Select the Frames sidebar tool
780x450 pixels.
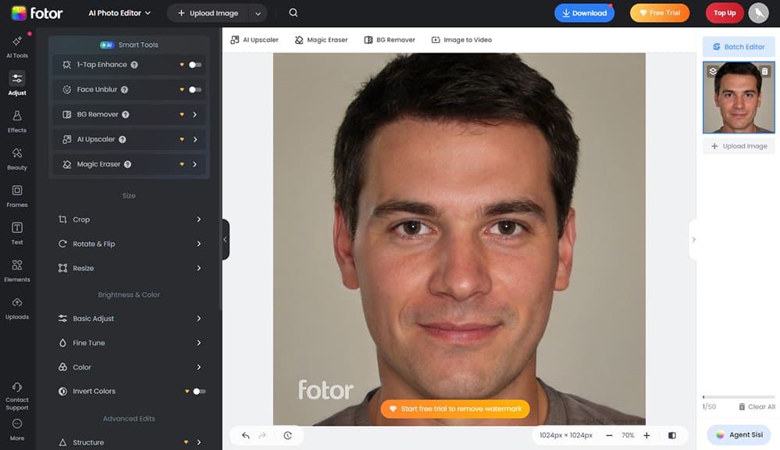17,195
